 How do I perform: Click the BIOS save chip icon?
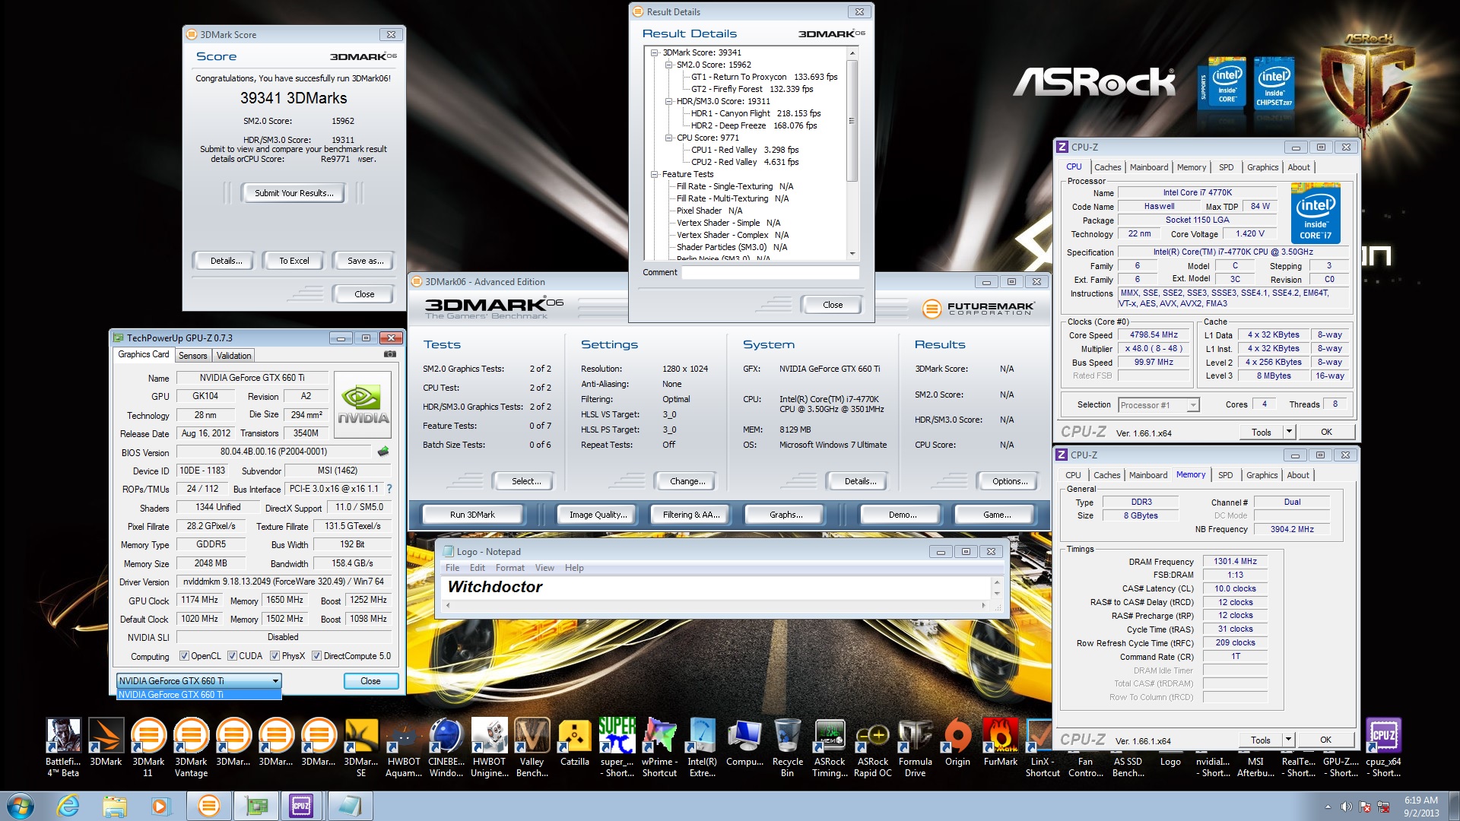click(x=383, y=452)
